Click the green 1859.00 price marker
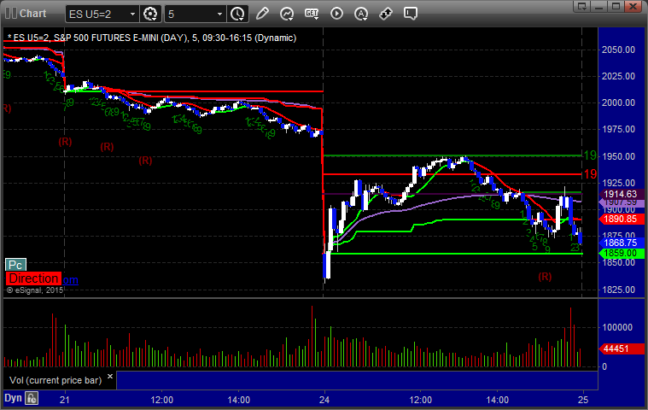 [x=620, y=253]
